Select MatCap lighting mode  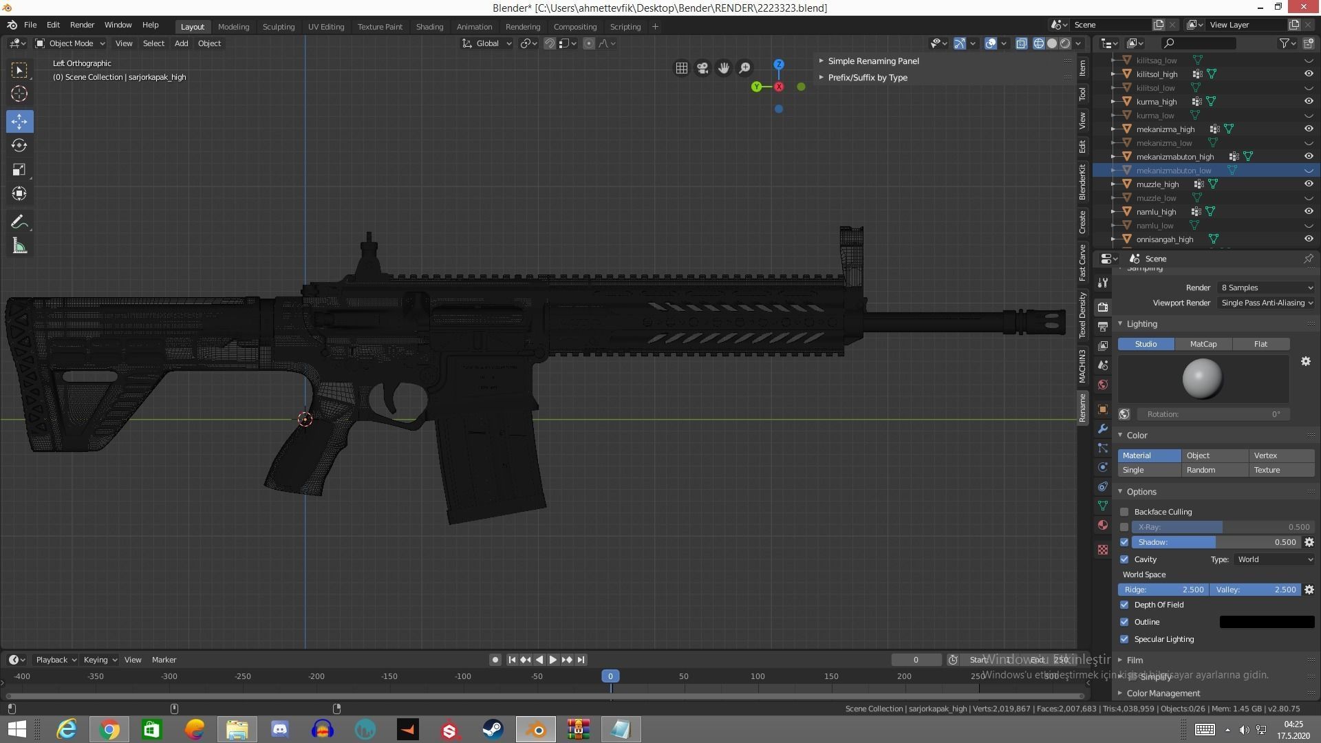[x=1203, y=344]
